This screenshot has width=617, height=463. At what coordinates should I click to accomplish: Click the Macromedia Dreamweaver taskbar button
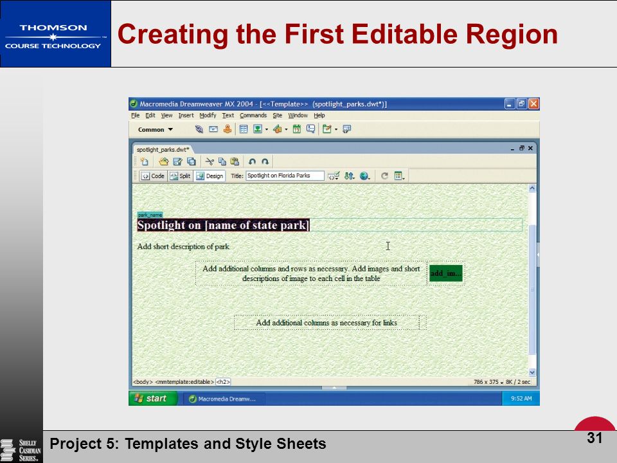click(x=224, y=399)
